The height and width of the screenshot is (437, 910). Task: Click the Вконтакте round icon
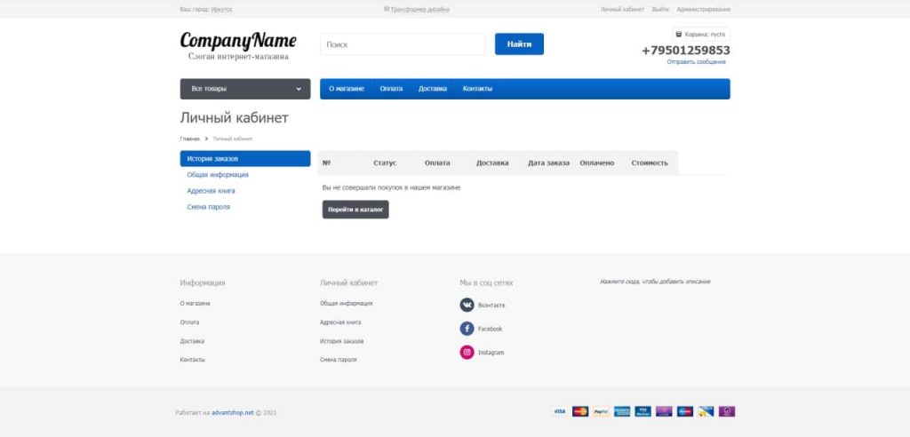pyautogui.click(x=467, y=305)
